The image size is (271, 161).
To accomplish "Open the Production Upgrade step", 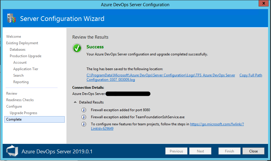I will click(25, 56).
